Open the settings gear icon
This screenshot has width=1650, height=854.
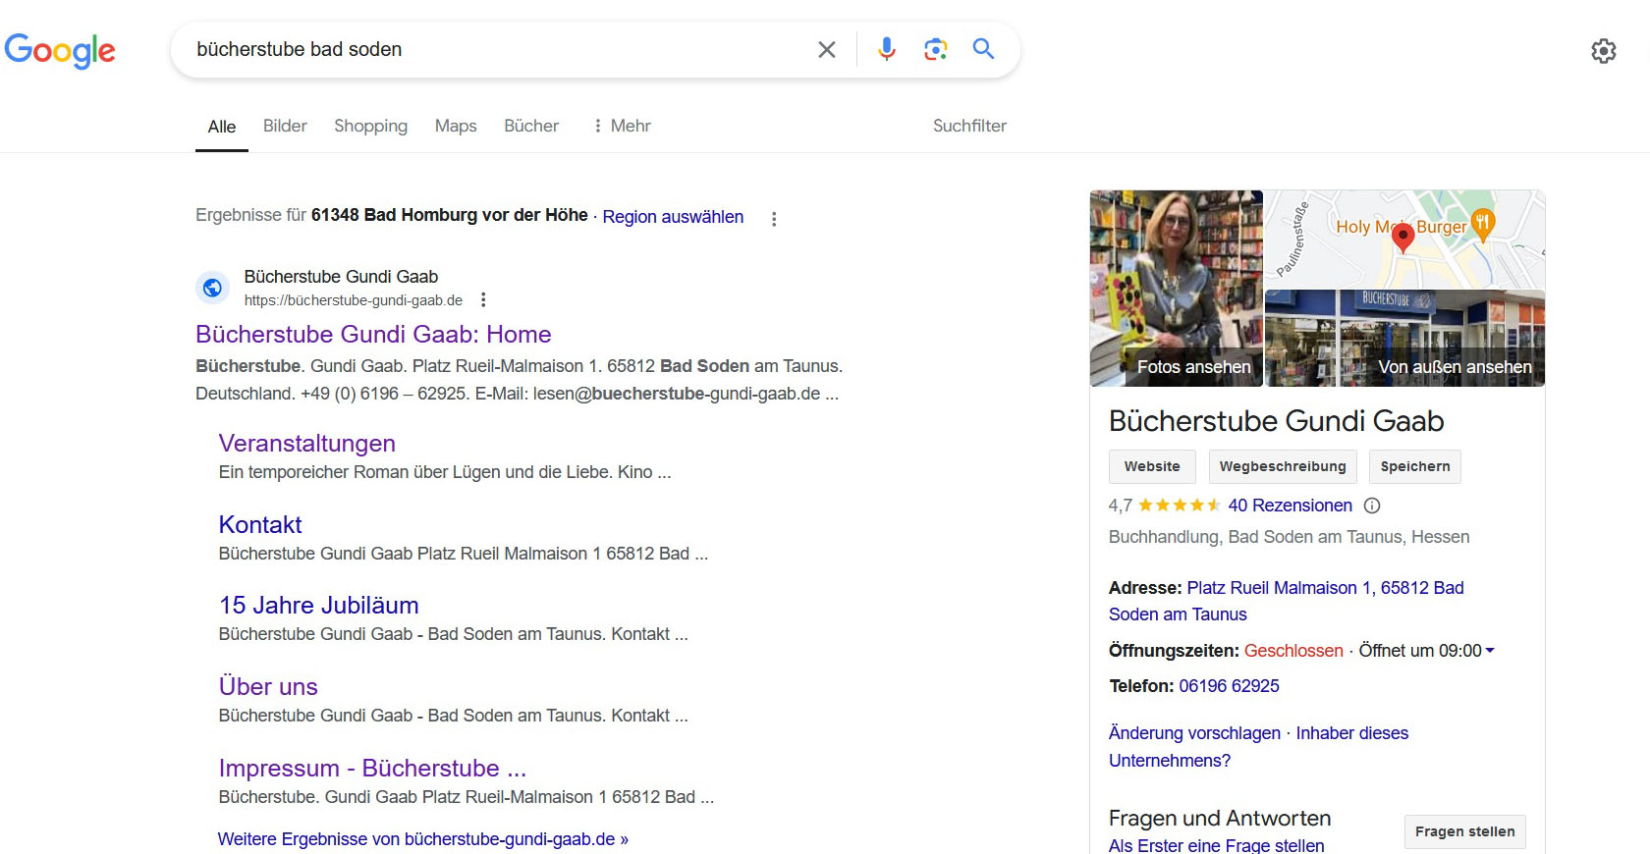click(x=1604, y=51)
